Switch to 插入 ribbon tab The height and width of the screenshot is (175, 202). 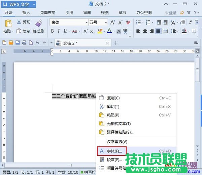point(26,12)
